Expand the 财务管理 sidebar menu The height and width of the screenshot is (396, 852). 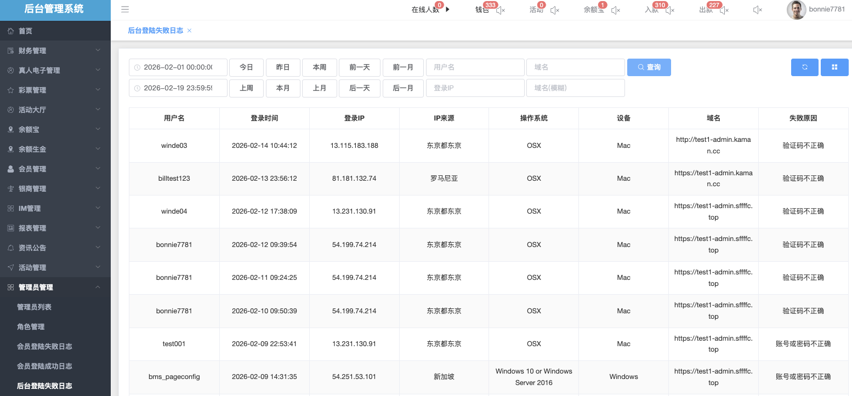tap(55, 51)
